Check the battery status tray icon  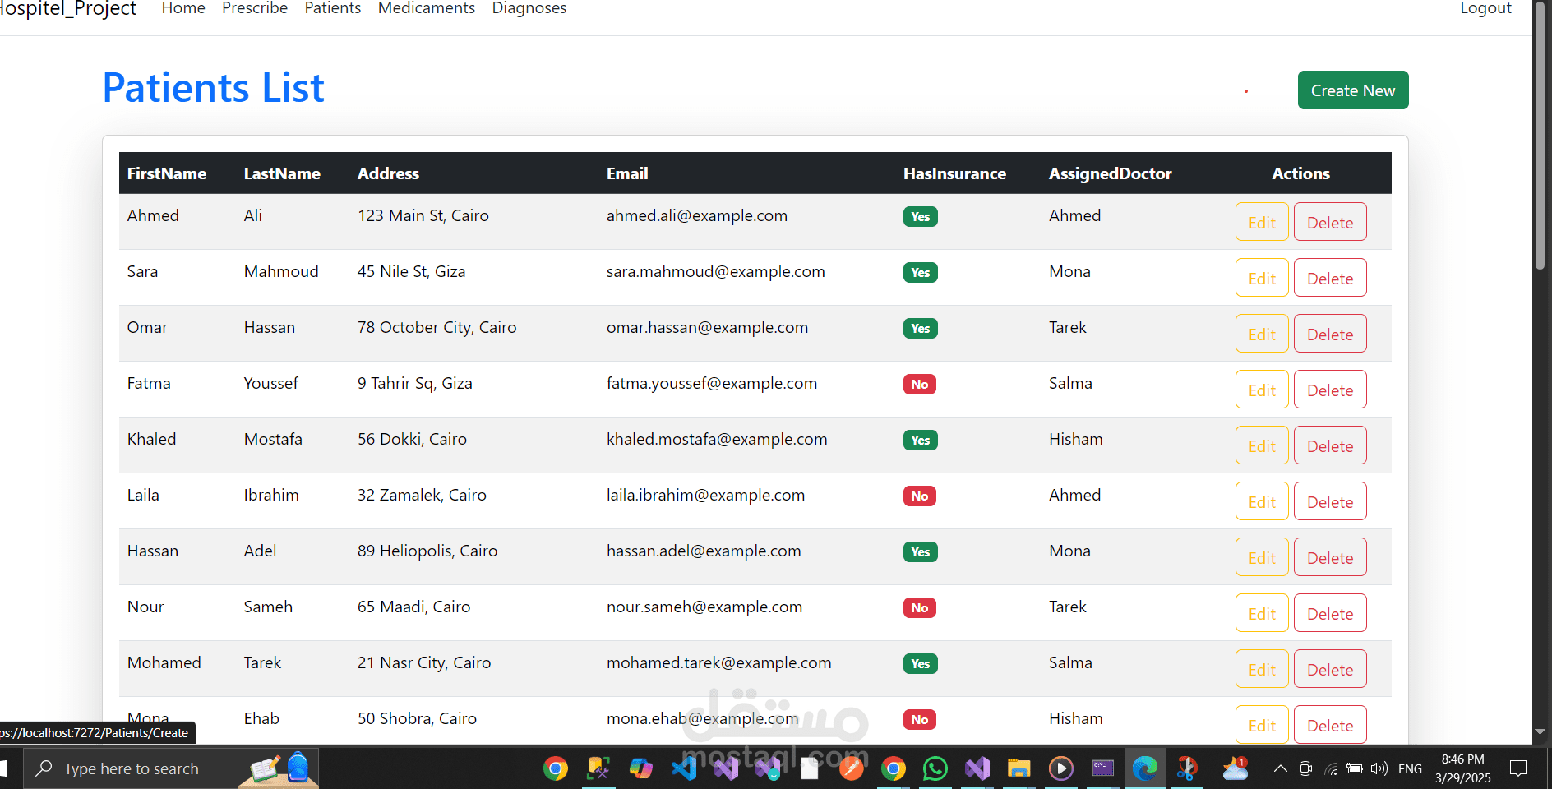[x=1355, y=768]
